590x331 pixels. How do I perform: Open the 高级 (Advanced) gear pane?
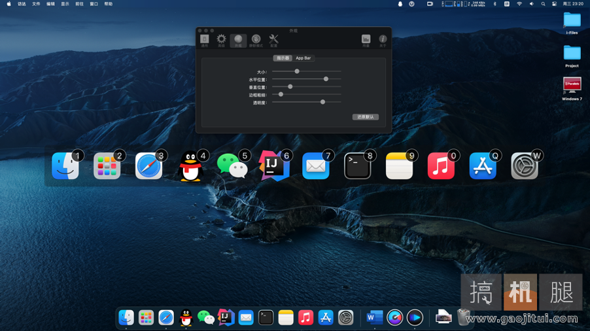(x=221, y=41)
